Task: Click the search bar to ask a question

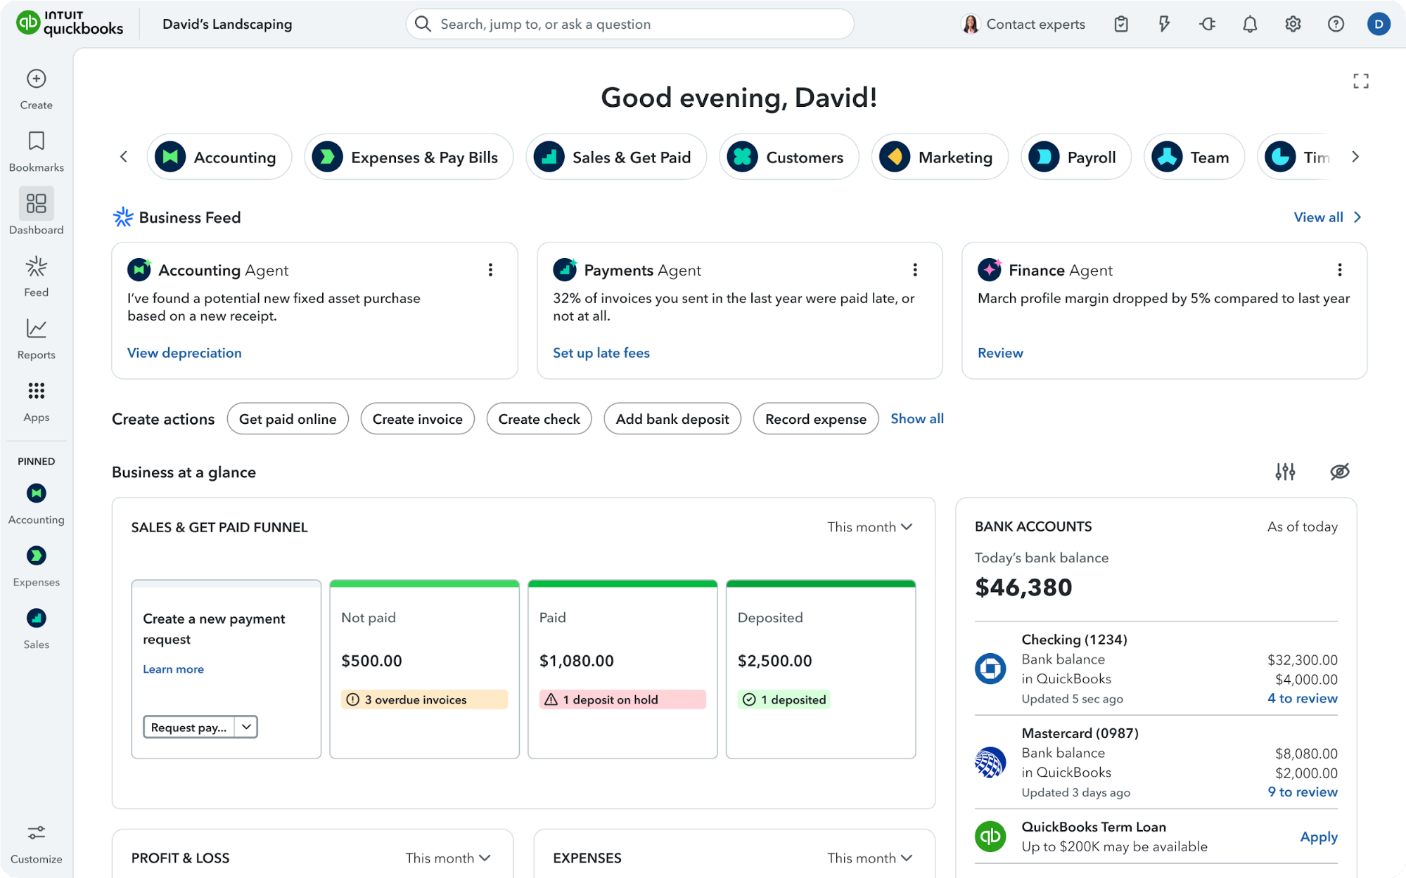Action: coord(629,23)
